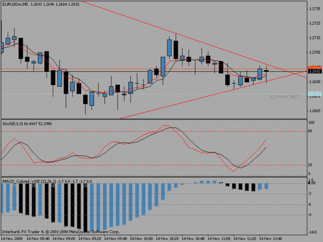The height and width of the screenshot is (242, 323).
Task: Click the 14 Nov 09:20 time label
Action: pos(90,238)
